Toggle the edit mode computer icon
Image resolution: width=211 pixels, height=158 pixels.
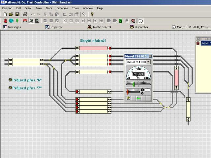(31, 21)
